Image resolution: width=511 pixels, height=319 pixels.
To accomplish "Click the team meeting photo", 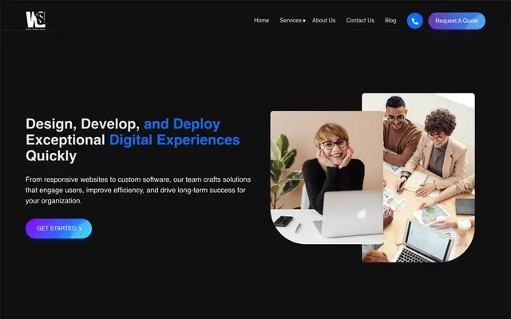I will [430, 177].
